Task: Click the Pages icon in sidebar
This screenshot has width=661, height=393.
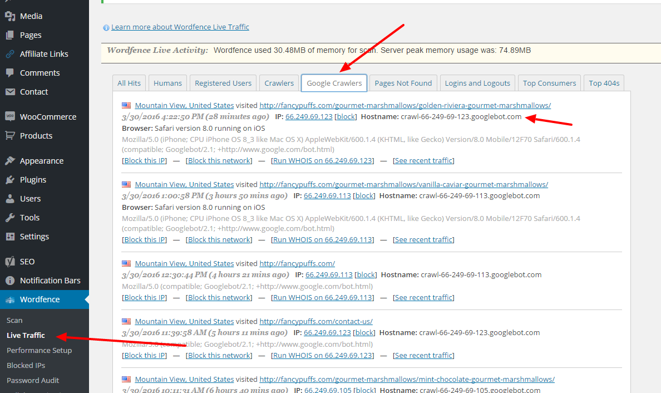Action: (10, 35)
